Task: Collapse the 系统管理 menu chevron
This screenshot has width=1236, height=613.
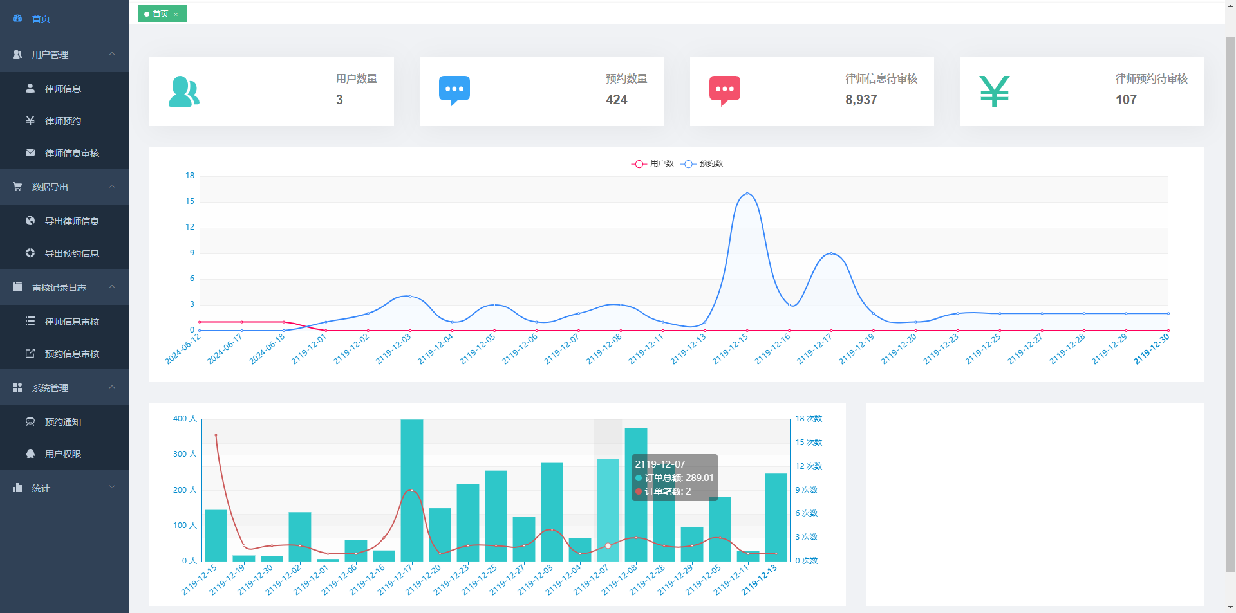Action: [112, 387]
